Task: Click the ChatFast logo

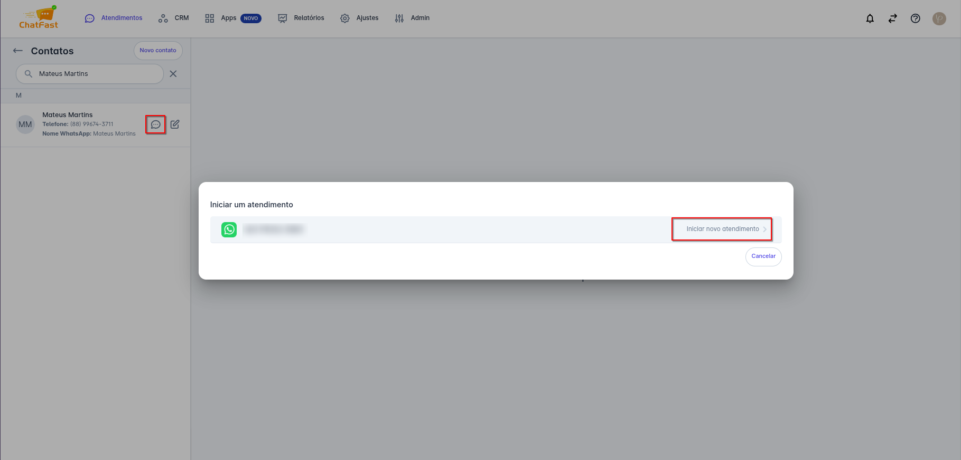Action: (39, 18)
